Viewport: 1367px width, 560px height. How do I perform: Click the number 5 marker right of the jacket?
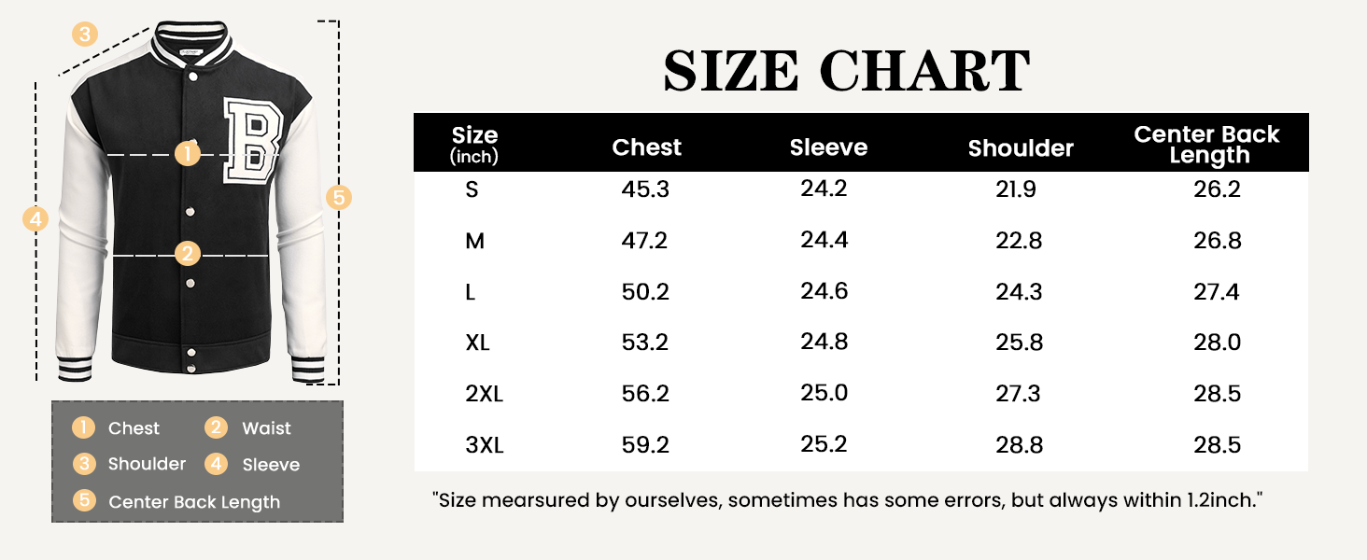[x=339, y=197]
